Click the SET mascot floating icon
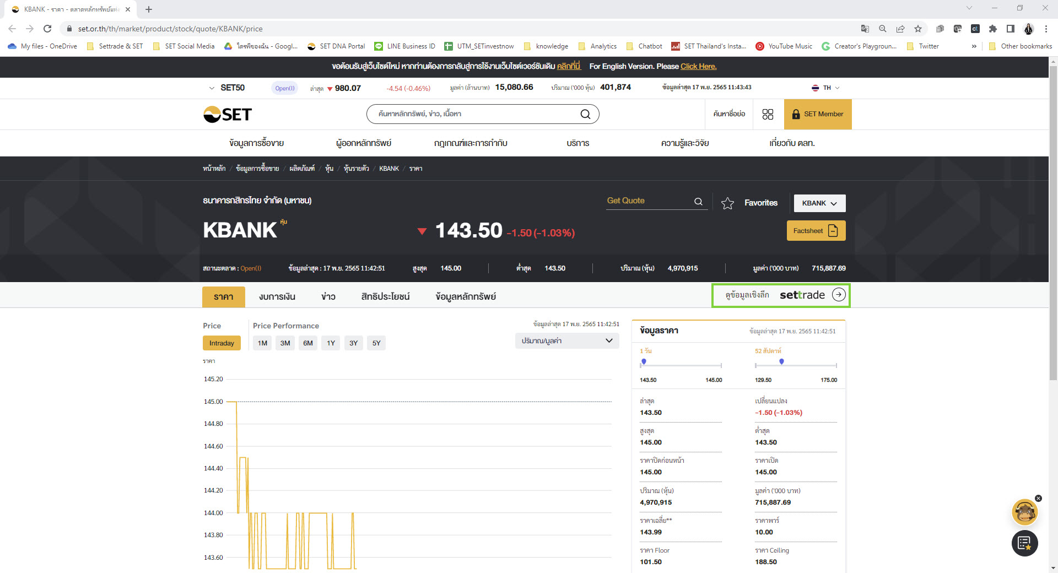The image size is (1058, 573). [1024, 512]
